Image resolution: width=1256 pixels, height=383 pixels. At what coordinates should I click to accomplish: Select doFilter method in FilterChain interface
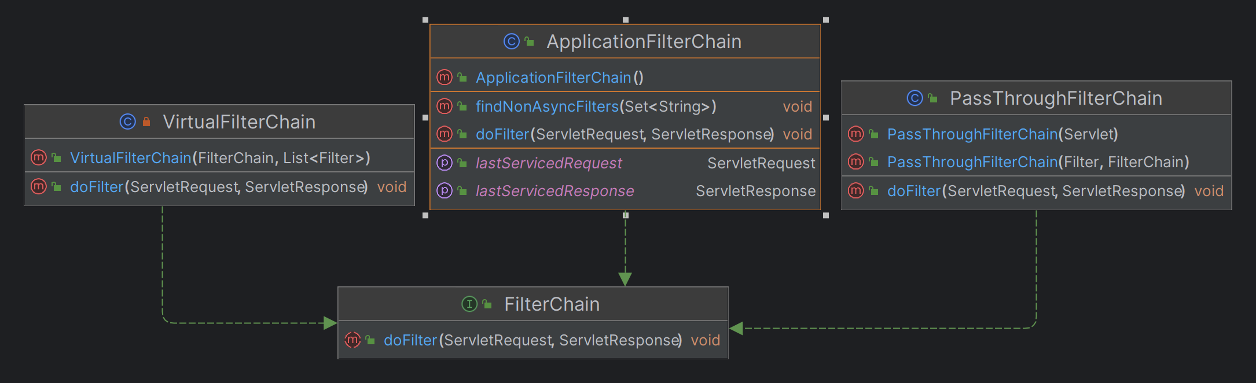[x=532, y=340]
